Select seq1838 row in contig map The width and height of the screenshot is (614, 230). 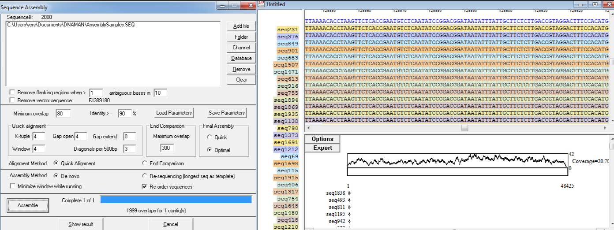point(336,193)
